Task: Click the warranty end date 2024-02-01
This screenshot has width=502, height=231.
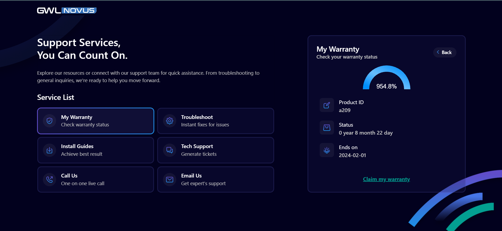Action: pyautogui.click(x=352, y=155)
